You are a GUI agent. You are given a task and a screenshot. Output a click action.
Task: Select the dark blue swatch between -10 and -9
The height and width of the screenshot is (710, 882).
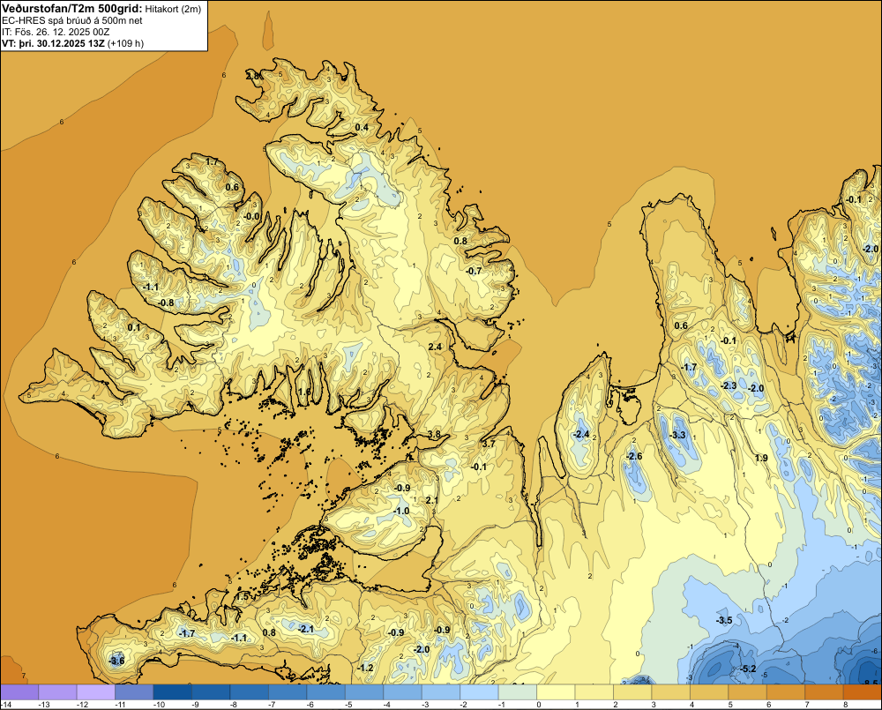click(172, 692)
